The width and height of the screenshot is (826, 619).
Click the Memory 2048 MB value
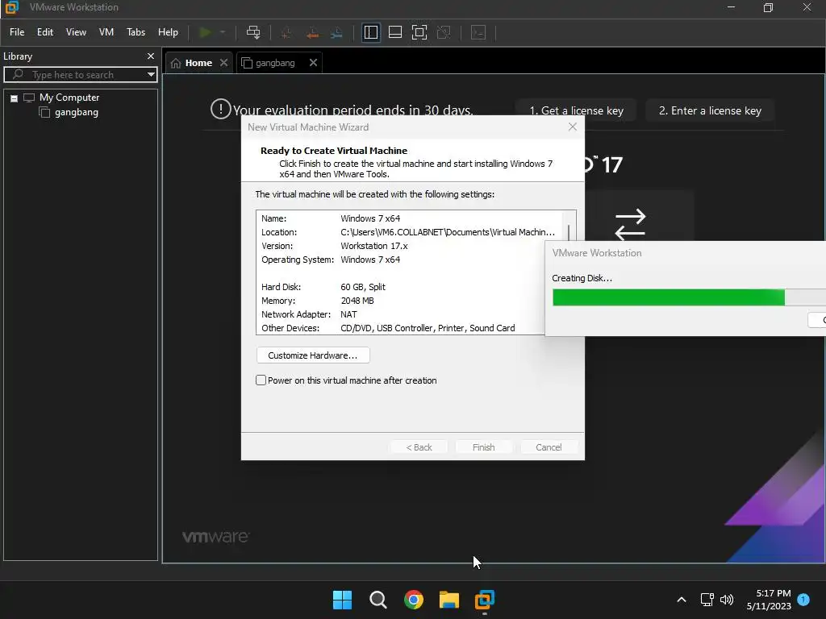357,301
